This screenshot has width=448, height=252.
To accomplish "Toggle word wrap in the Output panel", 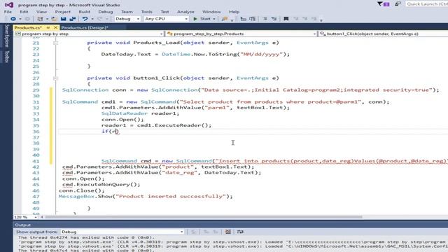I will [x=240, y=232].
